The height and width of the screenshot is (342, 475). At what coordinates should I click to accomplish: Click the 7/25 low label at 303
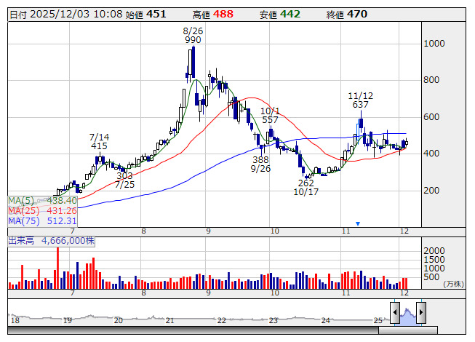[124, 180]
